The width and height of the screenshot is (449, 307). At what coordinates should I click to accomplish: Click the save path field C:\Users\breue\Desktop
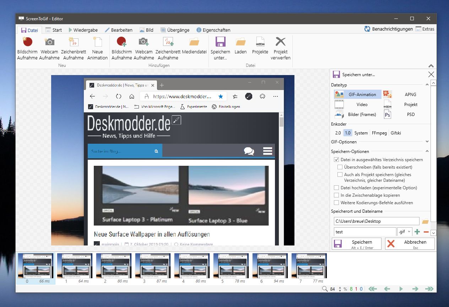coord(377,221)
